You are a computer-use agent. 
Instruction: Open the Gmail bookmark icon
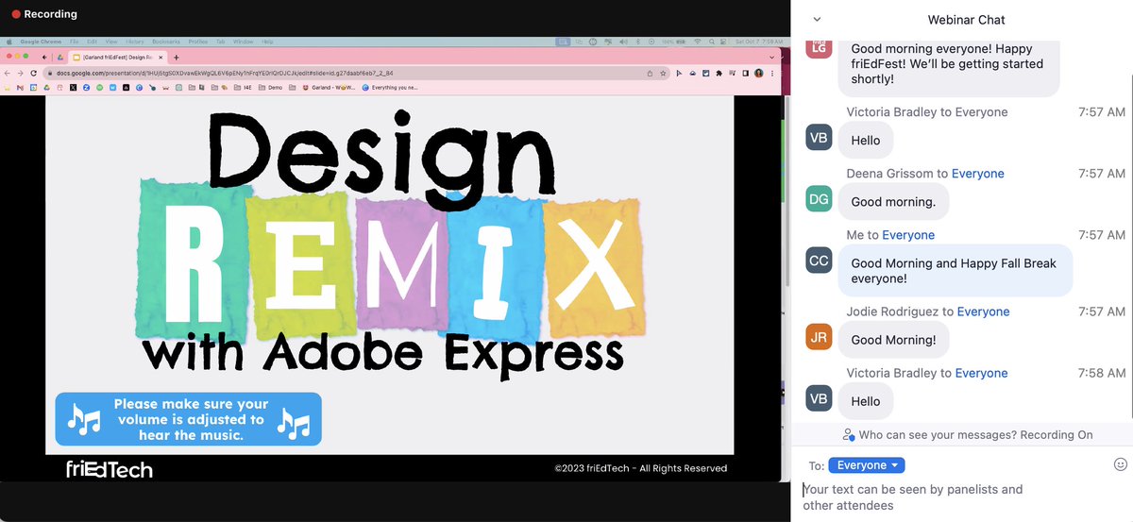click(x=20, y=88)
